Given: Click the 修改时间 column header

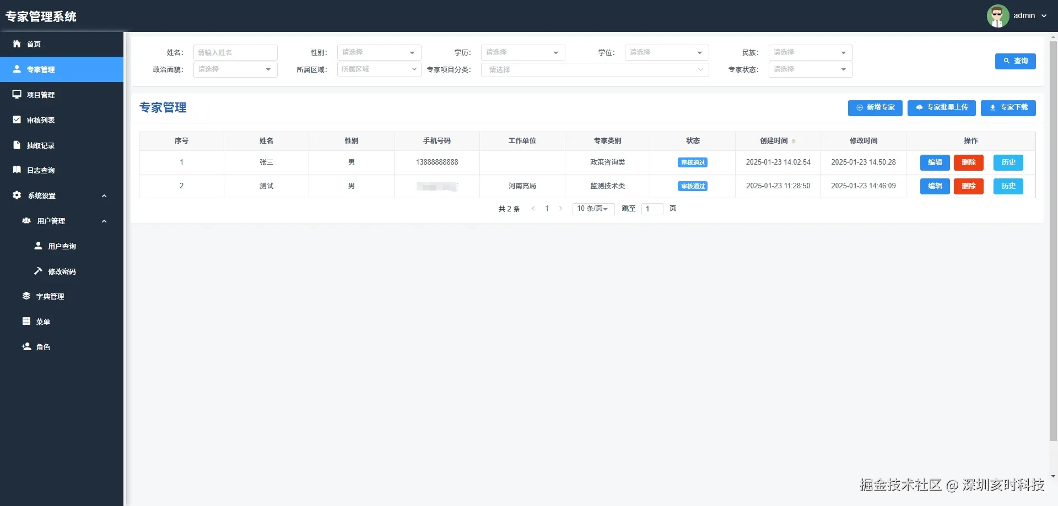Looking at the screenshot, I should tap(863, 141).
